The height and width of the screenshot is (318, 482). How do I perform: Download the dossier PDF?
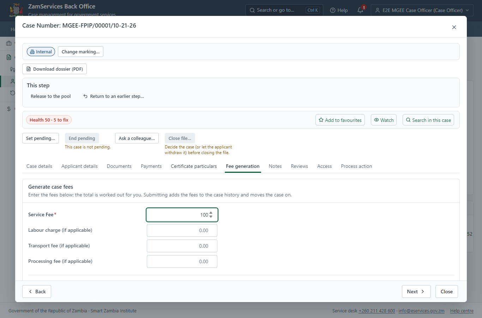point(54,69)
